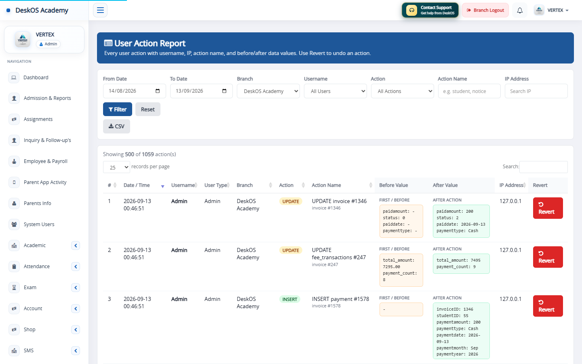Click the System Users sidebar icon
Image resolution: width=582 pixels, height=364 pixels.
coord(14,224)
